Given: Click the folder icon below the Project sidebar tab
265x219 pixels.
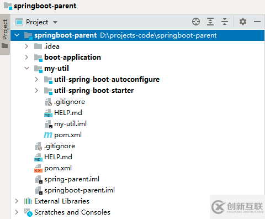Looking at the screenshot, I should click(x=5, y=45).
